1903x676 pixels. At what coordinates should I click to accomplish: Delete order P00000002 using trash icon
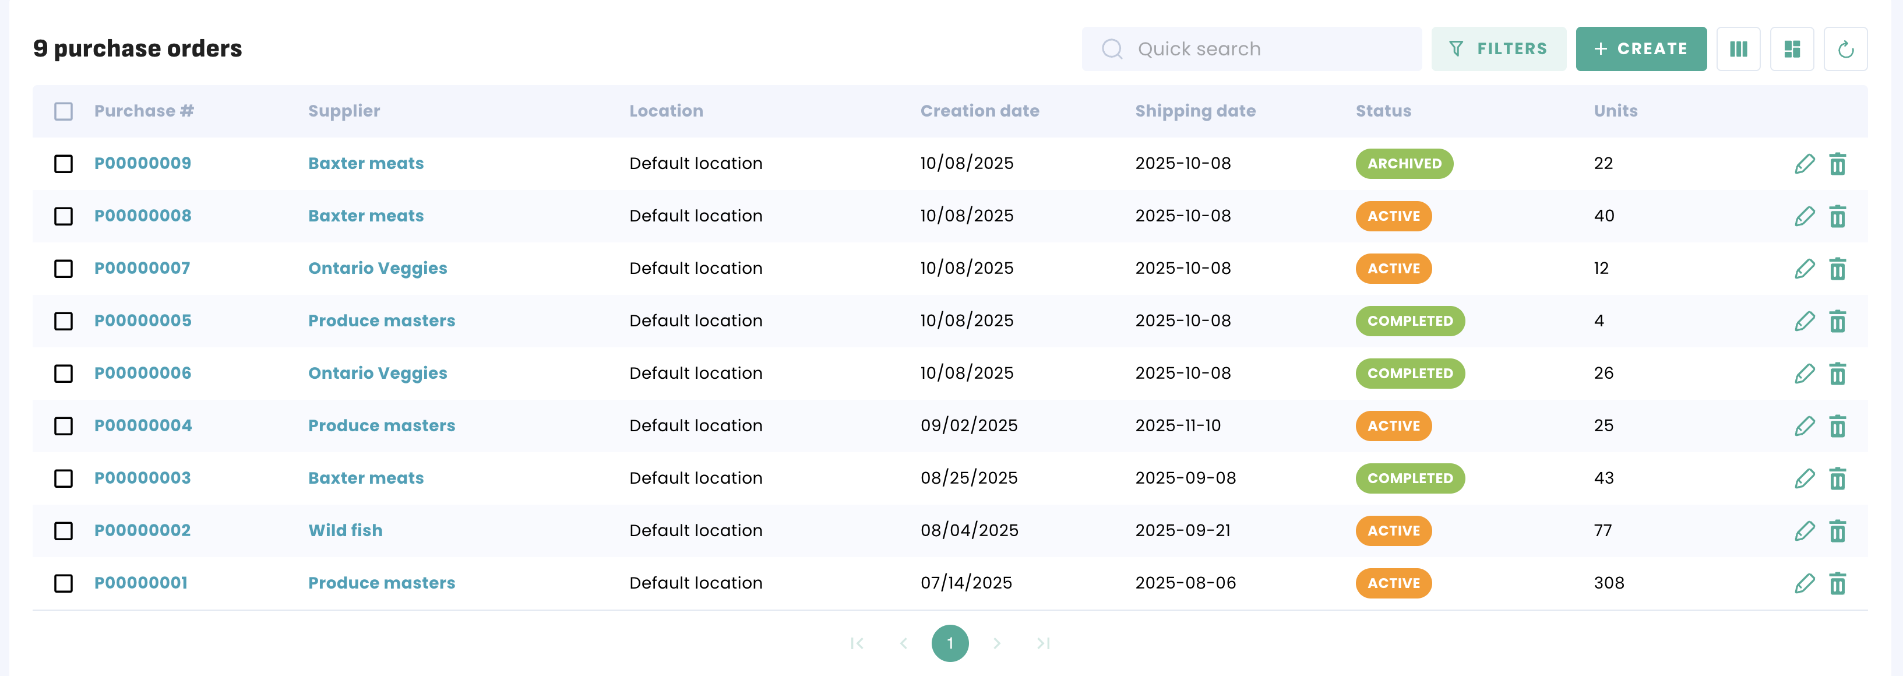point(1837,530)
